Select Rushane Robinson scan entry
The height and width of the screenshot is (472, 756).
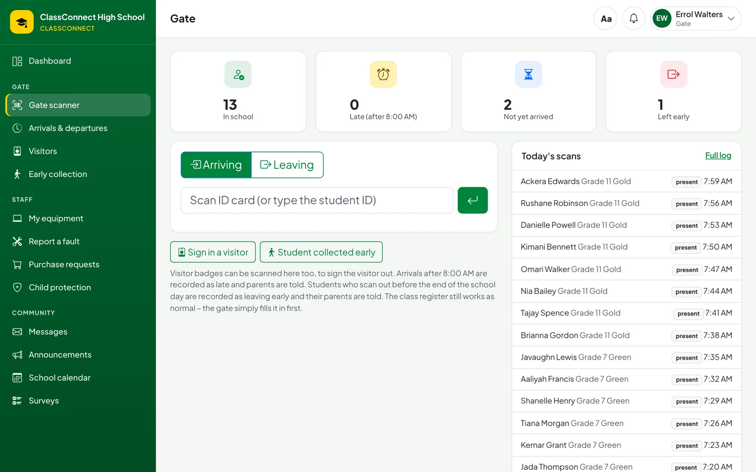626,203
